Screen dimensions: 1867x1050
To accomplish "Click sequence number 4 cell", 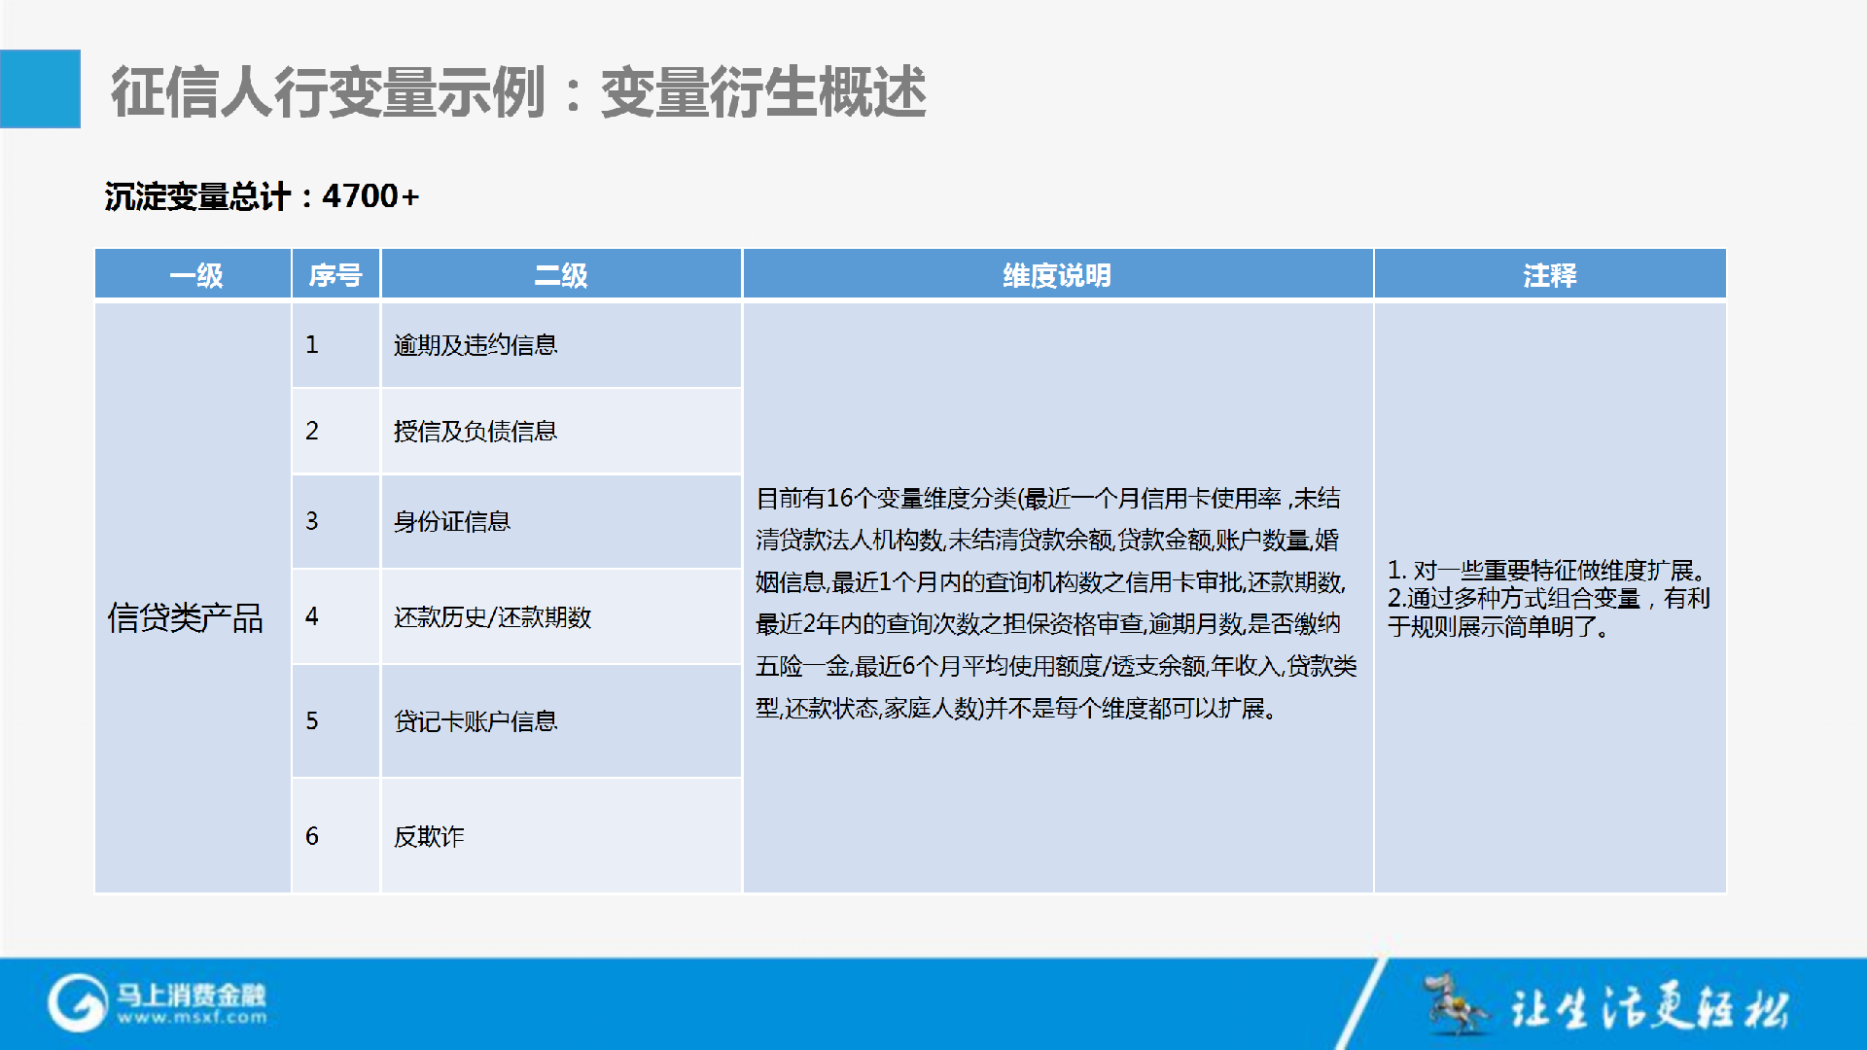I will (x=335, y=616).
